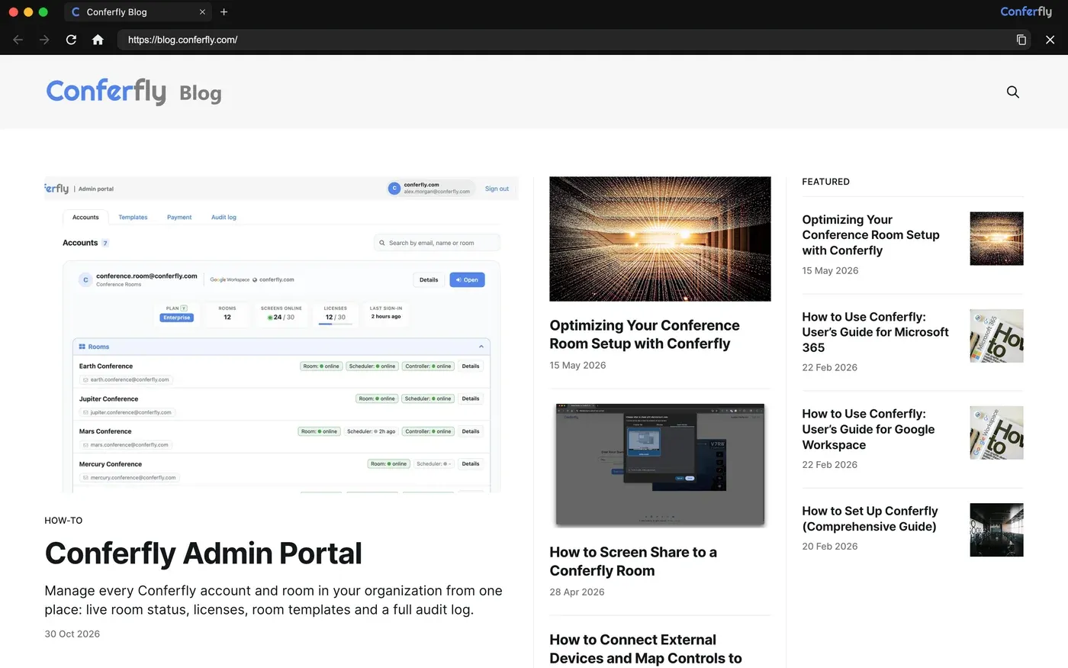Close the Conferfly Blog tab
Image resolution: width=1068 pixels, height=668 pixels.
[202, 12]
